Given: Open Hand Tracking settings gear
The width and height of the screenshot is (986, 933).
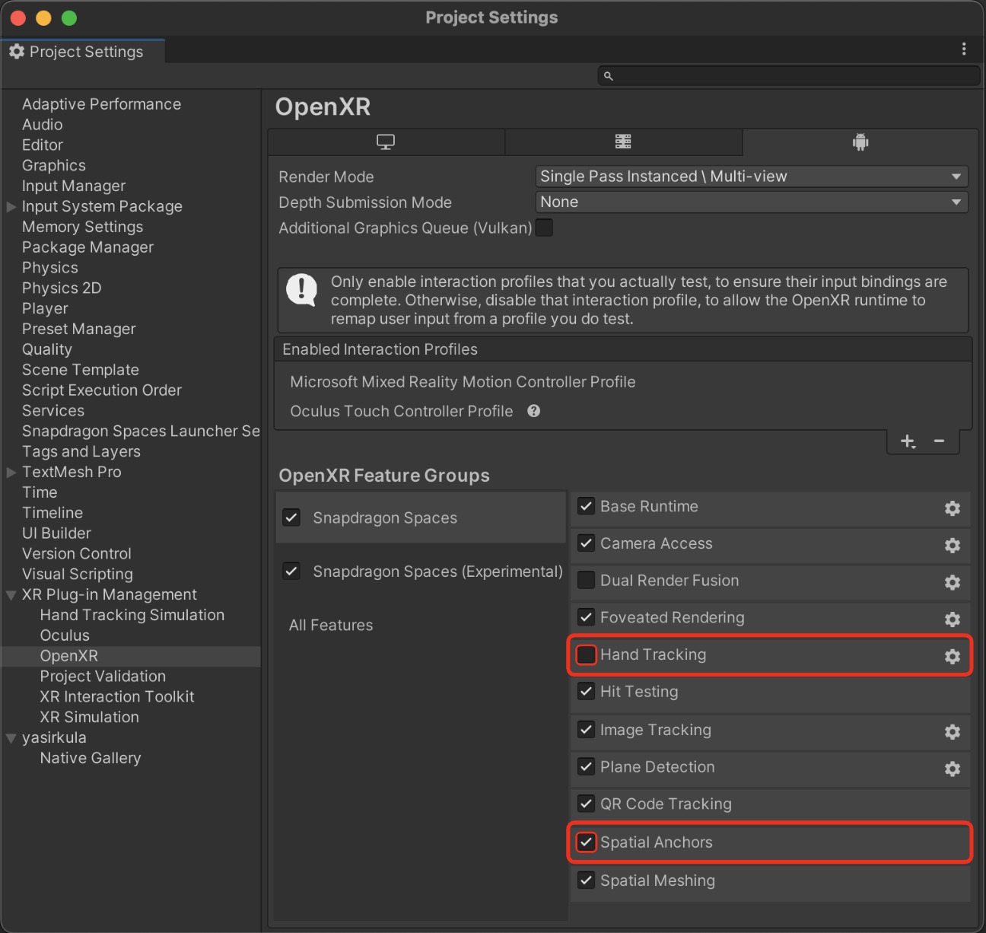Looking at the screenshot, I should click(952, 656).
